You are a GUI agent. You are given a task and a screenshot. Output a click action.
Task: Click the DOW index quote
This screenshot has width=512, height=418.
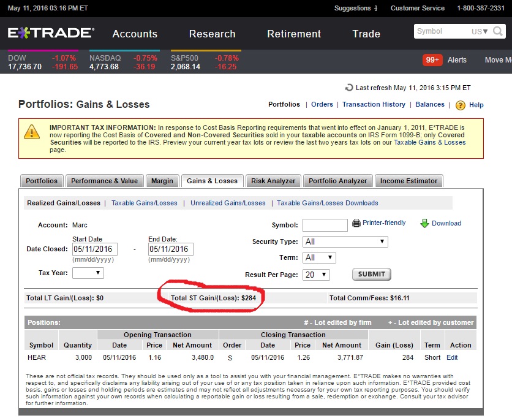[43, 62]
